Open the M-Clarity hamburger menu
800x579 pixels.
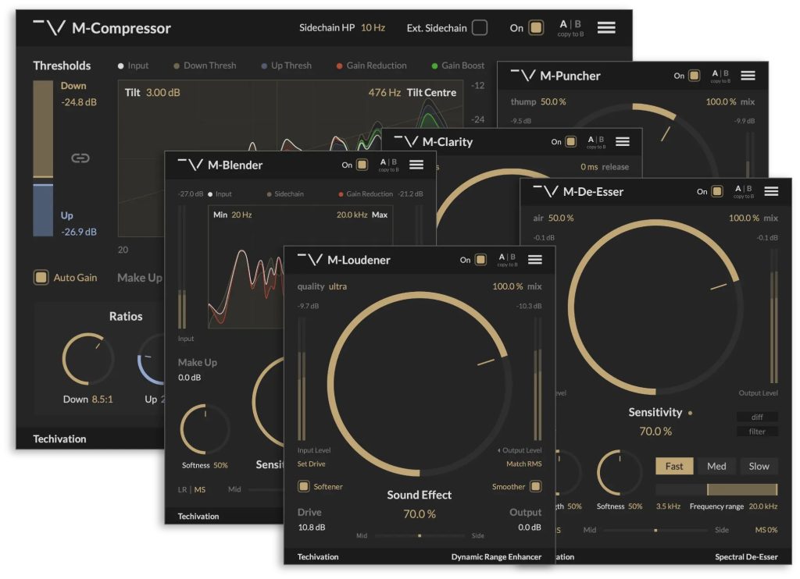tap(622, 142)
